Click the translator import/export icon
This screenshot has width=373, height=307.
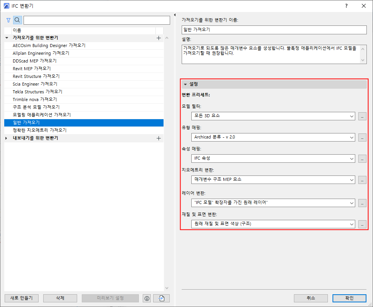[x=161, y=298]
